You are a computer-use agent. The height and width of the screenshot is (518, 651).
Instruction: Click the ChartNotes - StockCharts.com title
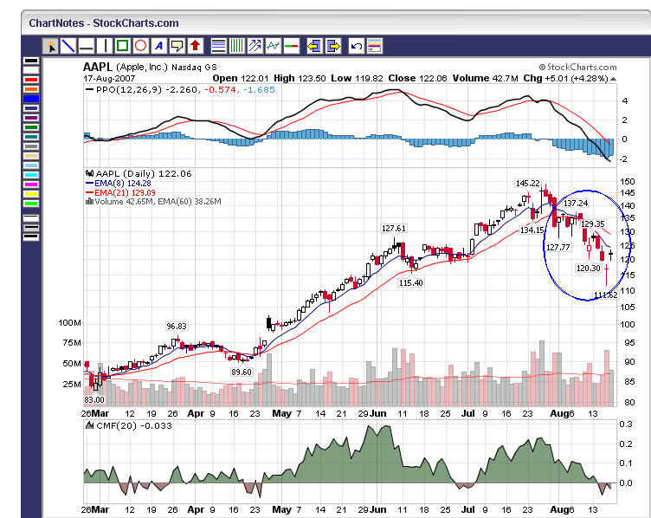pos(104,23)
